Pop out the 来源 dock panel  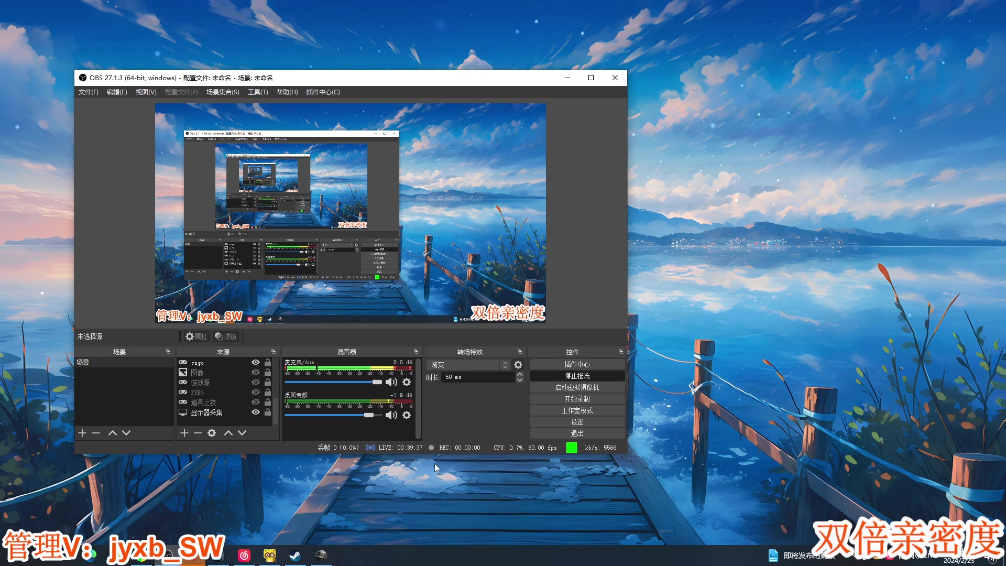274,352
